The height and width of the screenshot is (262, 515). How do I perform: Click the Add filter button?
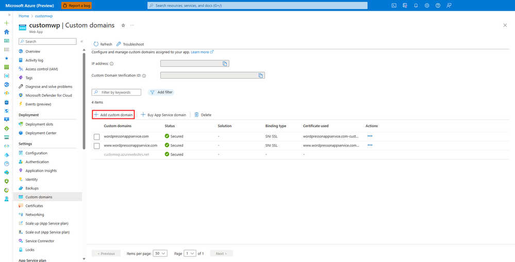[161, 92]
